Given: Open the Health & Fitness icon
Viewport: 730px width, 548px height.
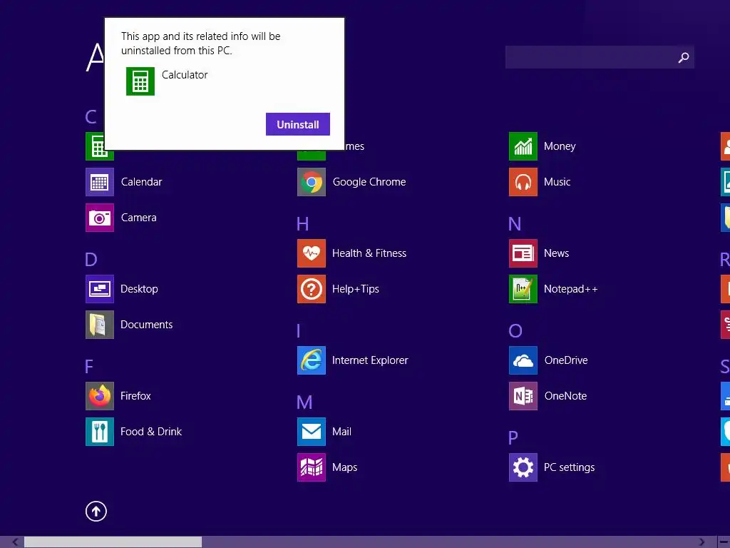Looking at the screenshot, I should point(312,253).
